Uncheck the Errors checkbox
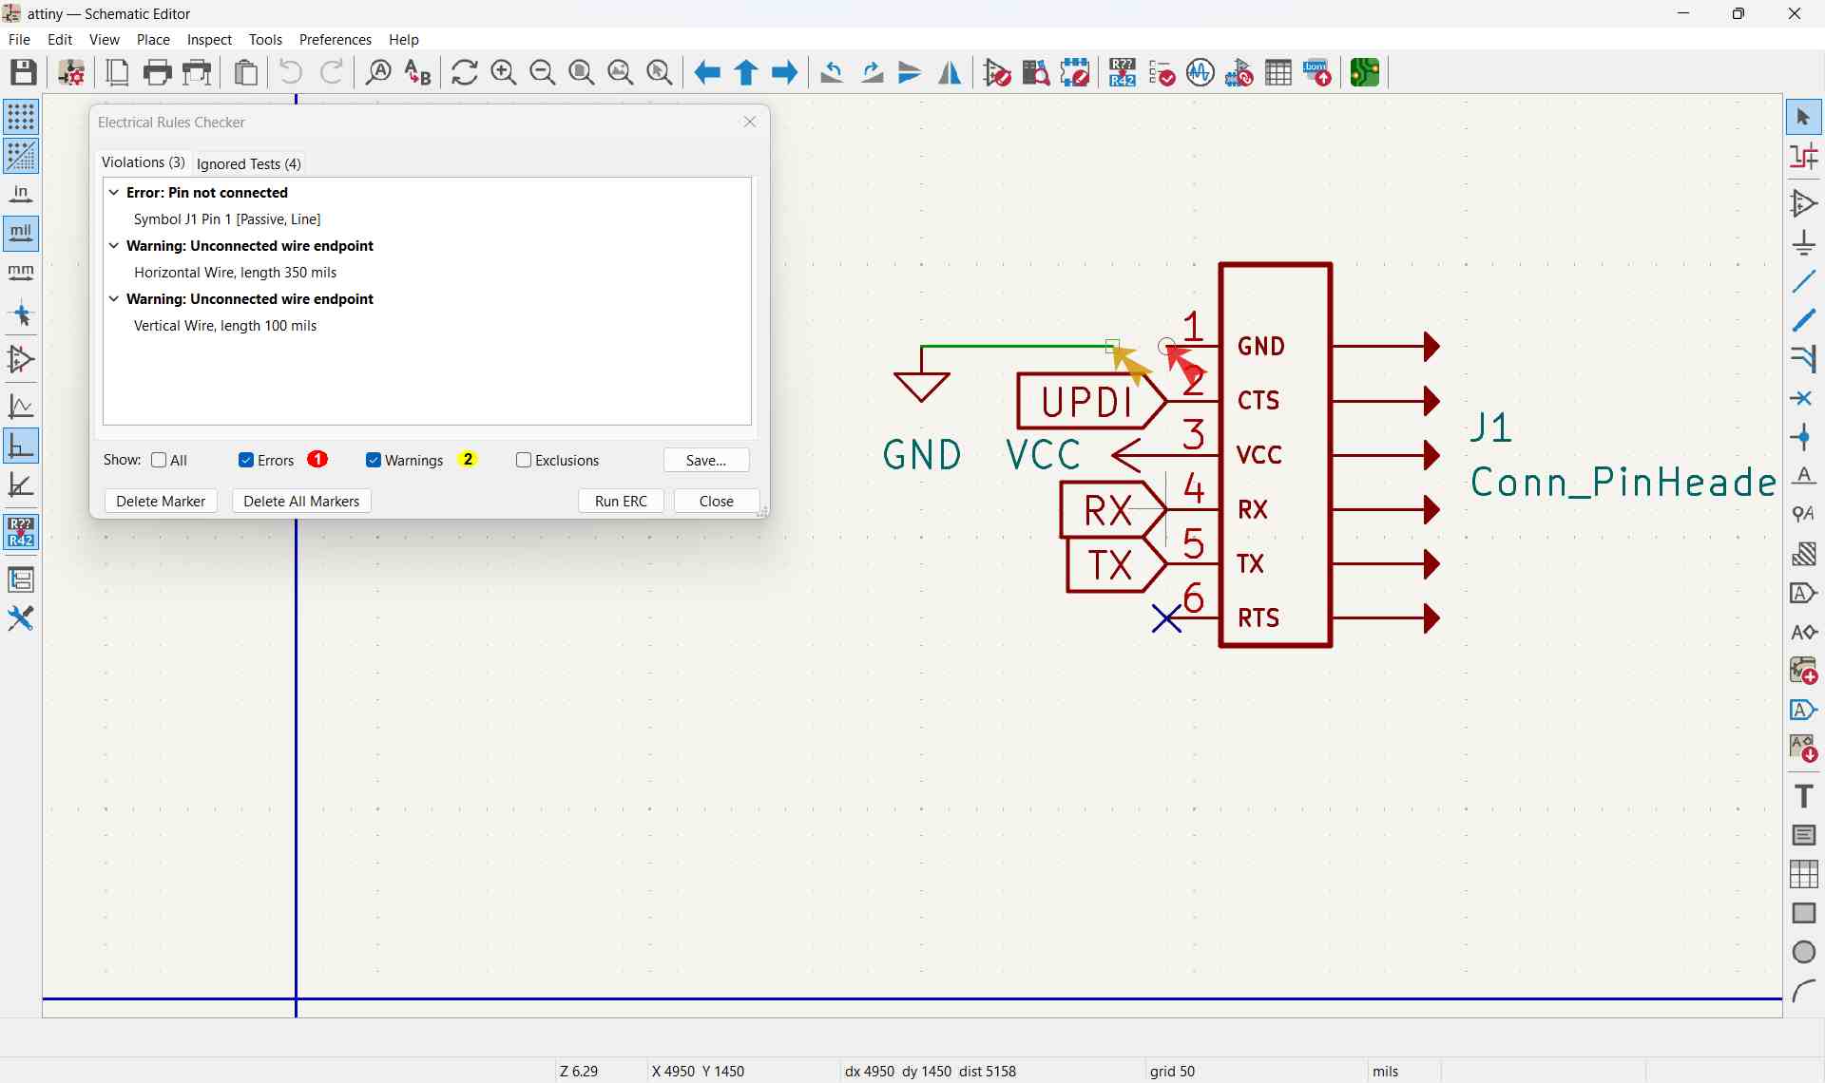Viewport: 1825px width, 1083px height. pyautogui.click(x=246, y=461)
